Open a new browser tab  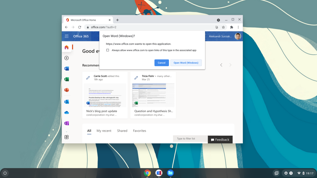tap(117, 20)
